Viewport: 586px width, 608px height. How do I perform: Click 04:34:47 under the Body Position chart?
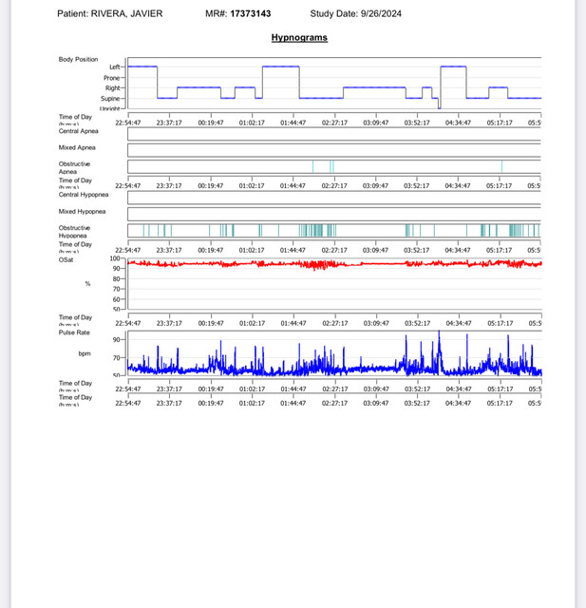[x=458, y=123]
